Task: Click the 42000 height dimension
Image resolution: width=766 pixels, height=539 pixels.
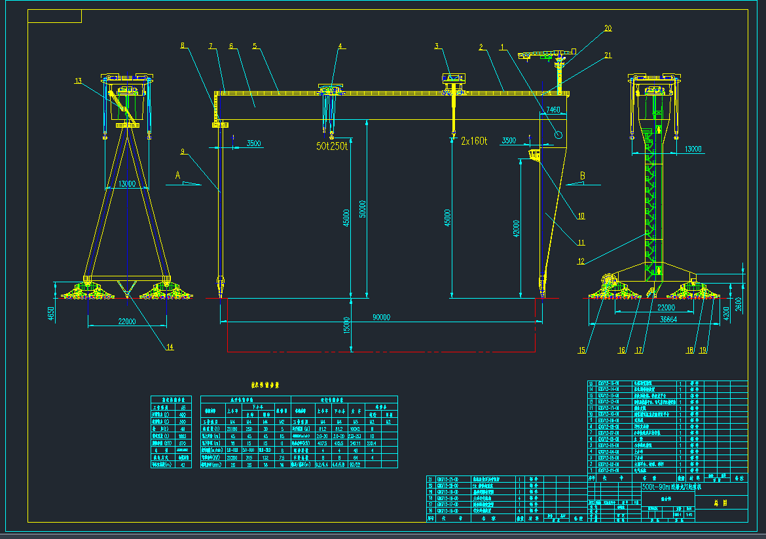Action: pos(518,227)
